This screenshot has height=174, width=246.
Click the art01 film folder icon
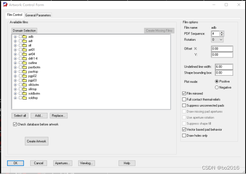(24, 50)
